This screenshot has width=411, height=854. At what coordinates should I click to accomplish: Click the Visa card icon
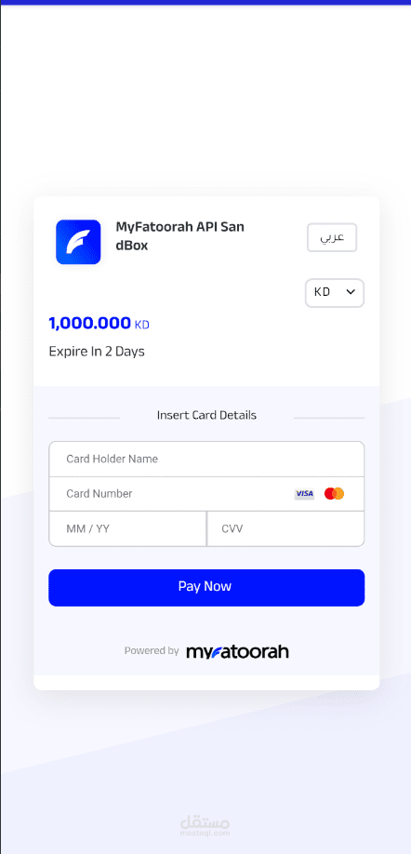[x=304, y=494]
